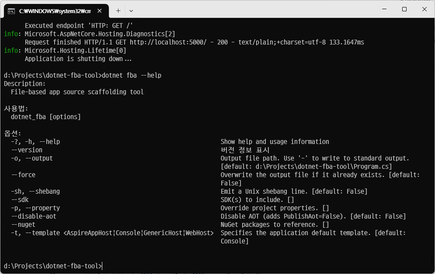Click the cmd icon on the terminal tab
This screenshot has height=274, width=435.
tap(11, 10)
